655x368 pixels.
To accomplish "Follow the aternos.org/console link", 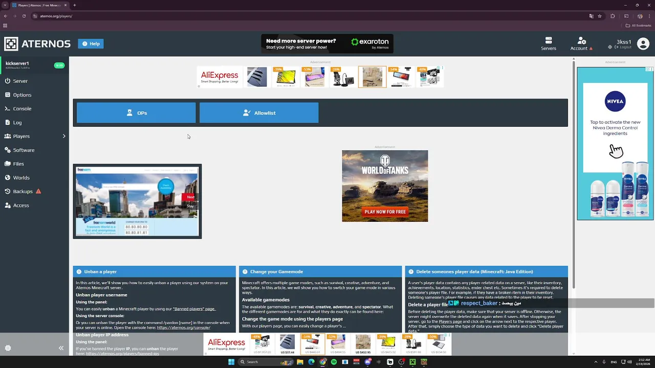I will pos(184,328).
